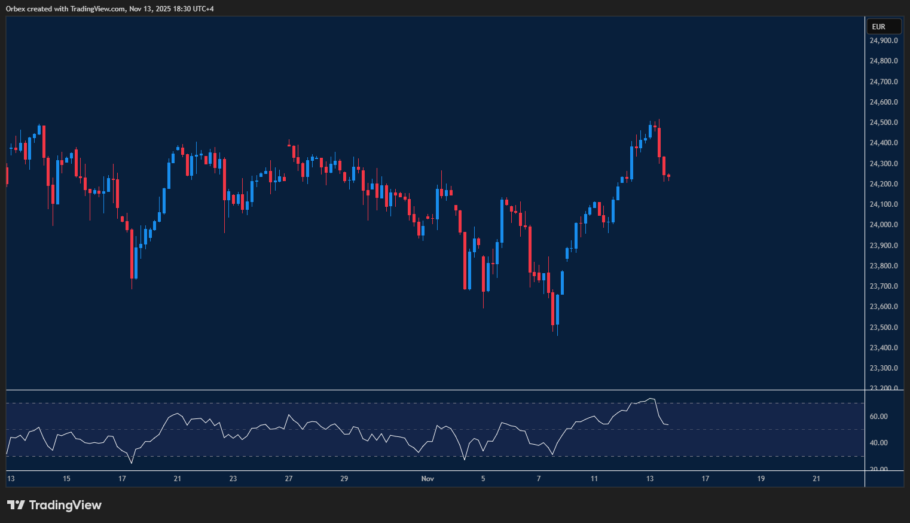Click the TradingView logo icon
The height and width of the screenshot is (523, 910).
pos(16,505)
